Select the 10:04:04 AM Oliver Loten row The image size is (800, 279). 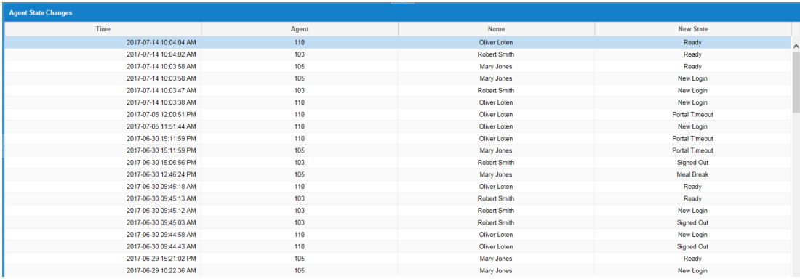398,42
